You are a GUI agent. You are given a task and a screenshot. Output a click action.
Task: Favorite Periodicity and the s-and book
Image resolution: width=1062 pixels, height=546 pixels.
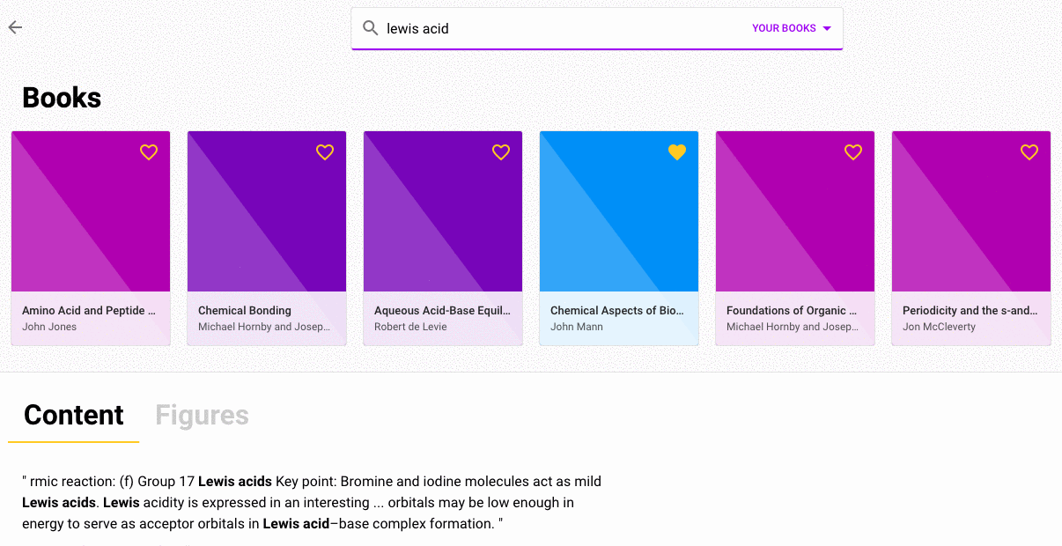coord(1029,152)
